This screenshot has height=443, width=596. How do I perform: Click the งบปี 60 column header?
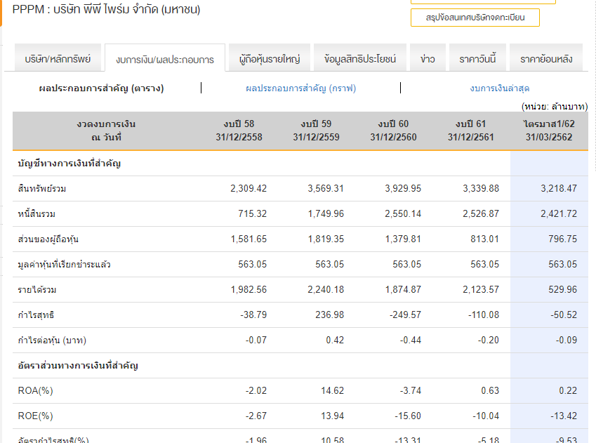click(393, 131)
